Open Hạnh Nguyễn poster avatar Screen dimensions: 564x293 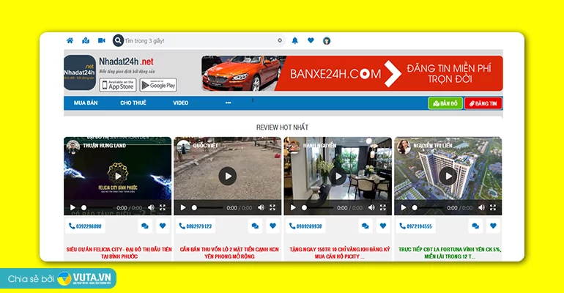[x=294, y=146]
